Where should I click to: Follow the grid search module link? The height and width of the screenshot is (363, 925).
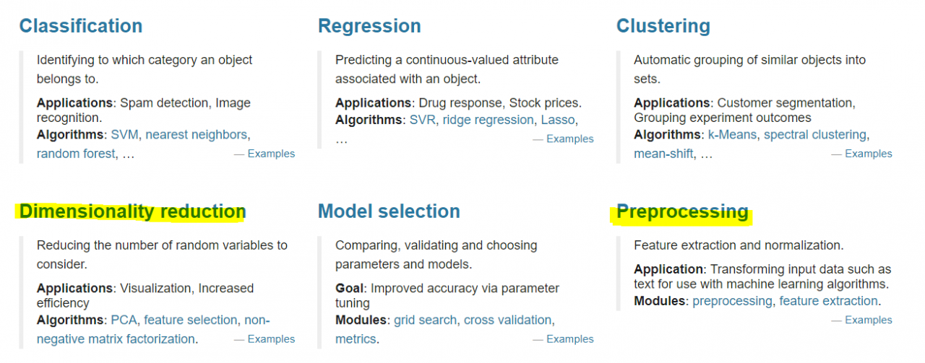tap(425, 320)
